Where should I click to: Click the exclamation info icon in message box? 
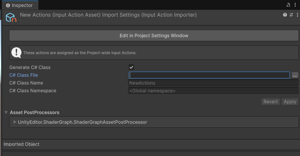click(16, 53)
